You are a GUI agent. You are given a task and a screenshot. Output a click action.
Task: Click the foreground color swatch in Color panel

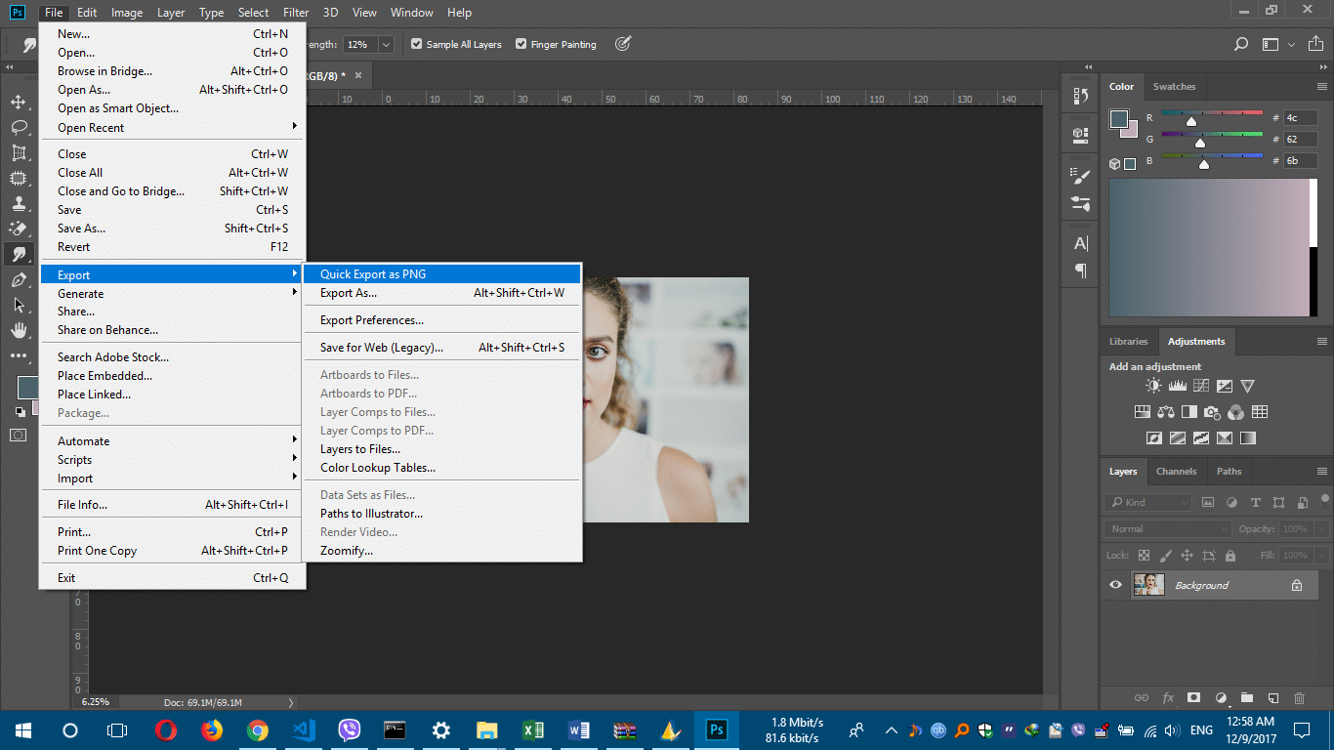pos(1119,119)
